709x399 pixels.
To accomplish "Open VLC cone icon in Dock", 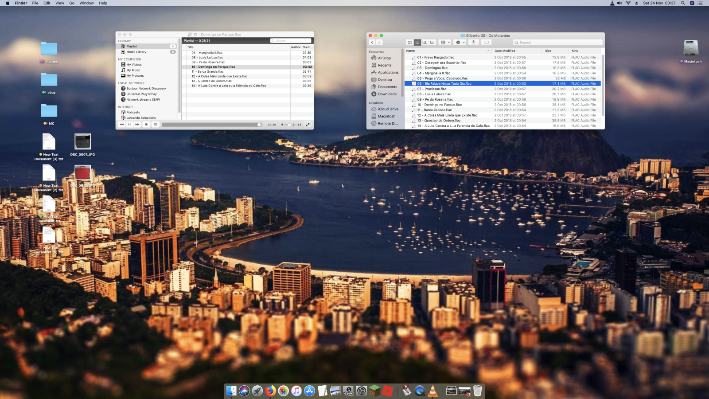I will coord(433,391).
